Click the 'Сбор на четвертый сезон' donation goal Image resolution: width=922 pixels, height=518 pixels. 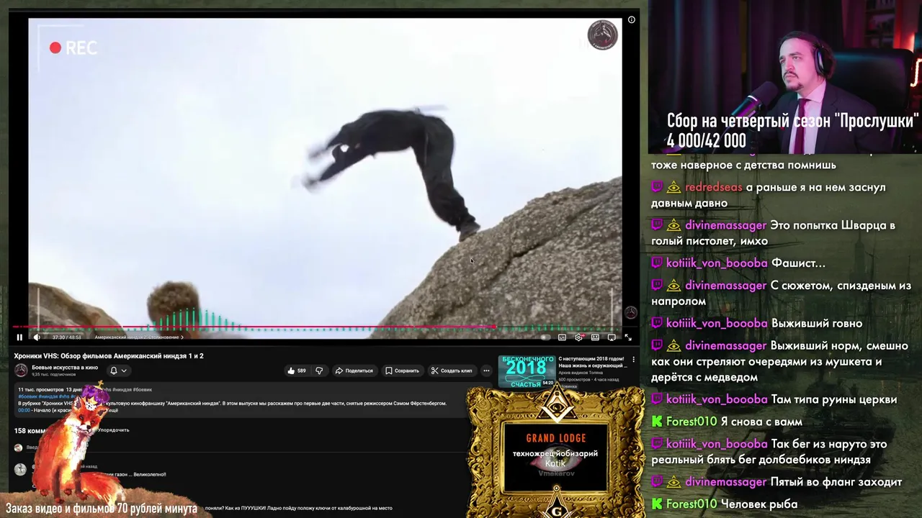[x=792, y=130]
